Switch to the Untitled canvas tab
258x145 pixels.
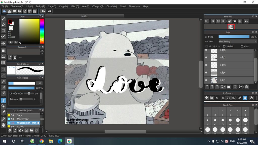[x=85, y=16]
